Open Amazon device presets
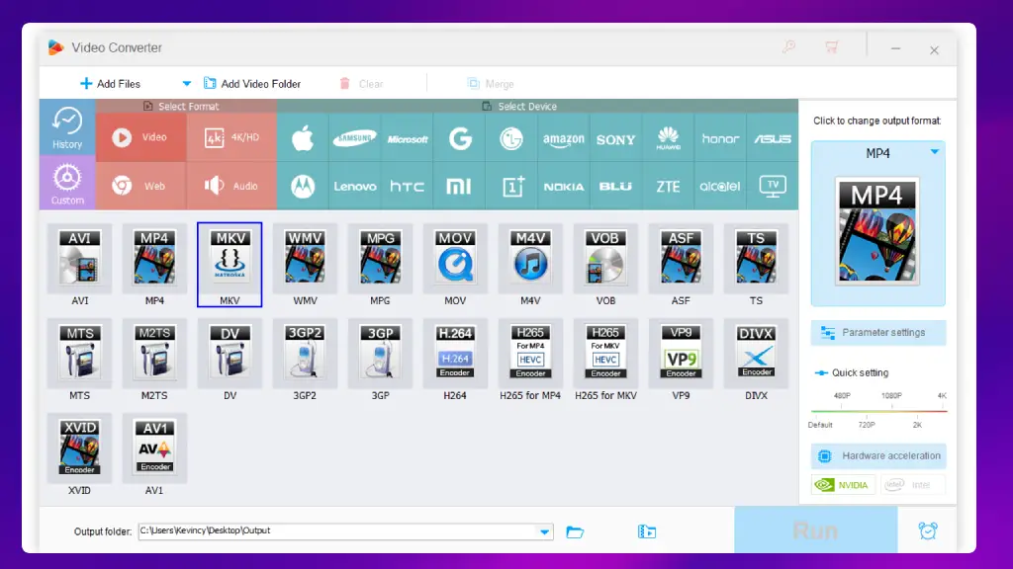The image size is (1013, 569). point(563,138)
